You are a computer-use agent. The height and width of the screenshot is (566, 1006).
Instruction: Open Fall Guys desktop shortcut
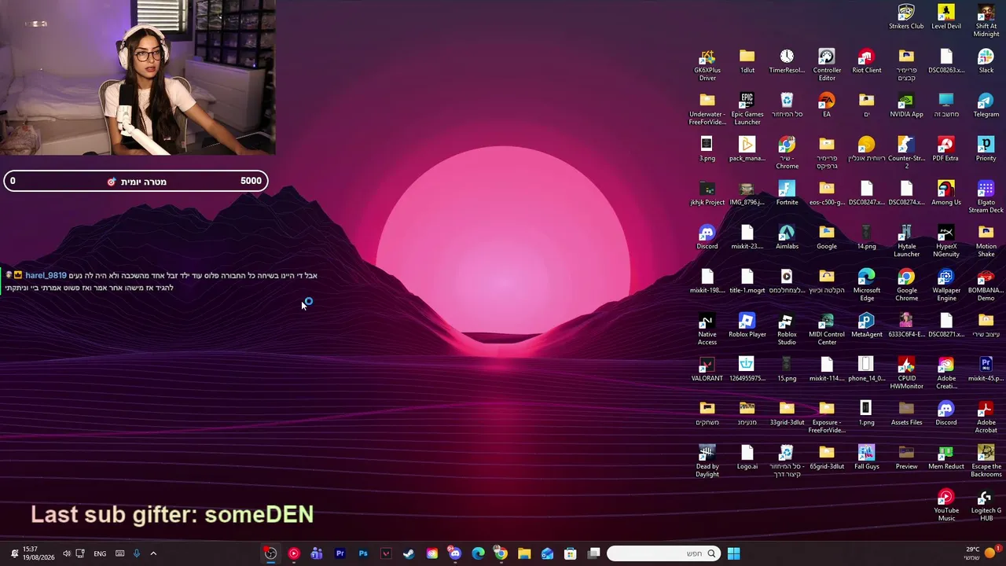coord(866,457)
